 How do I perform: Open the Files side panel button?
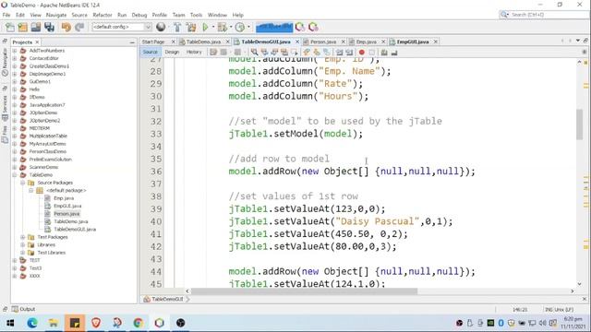[5, 135]
